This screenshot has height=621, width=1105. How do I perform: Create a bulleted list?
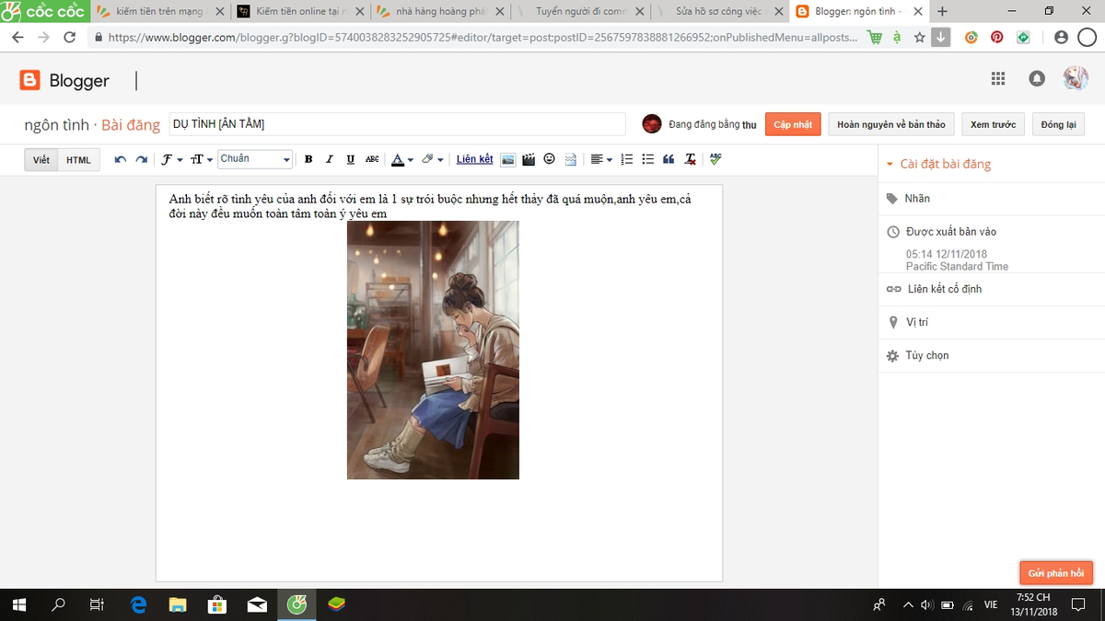coord(648,159)
